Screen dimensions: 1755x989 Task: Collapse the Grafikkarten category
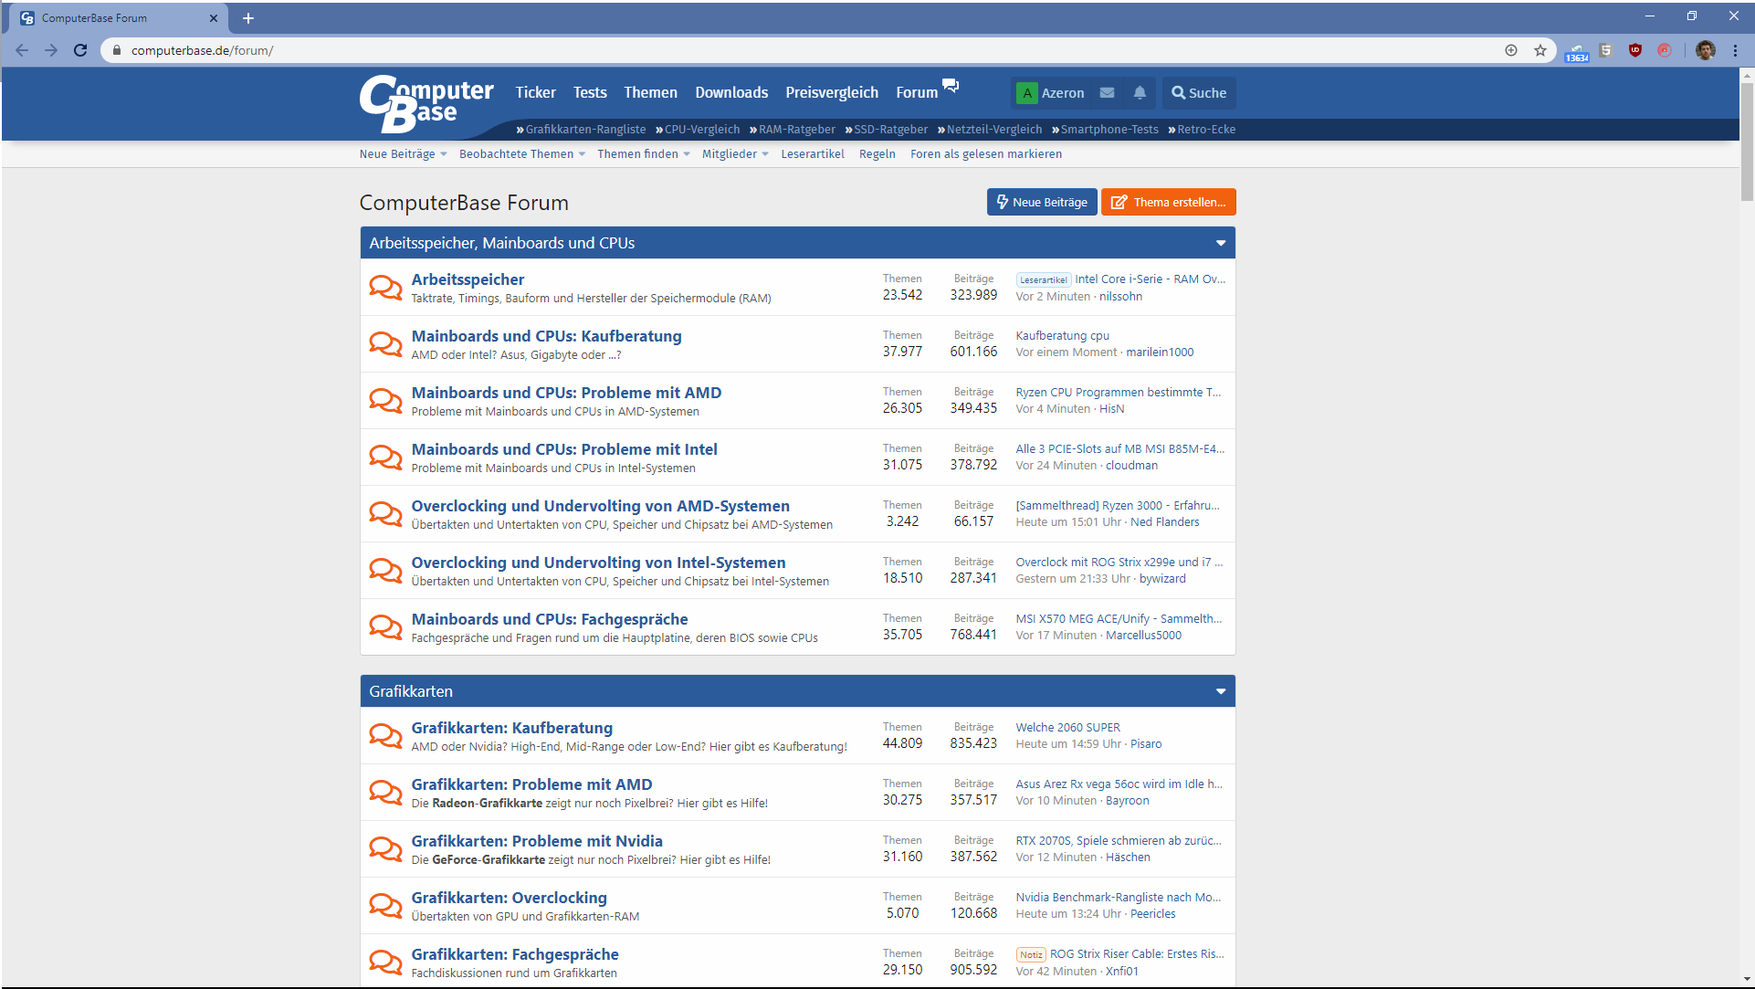[1221, 691]
